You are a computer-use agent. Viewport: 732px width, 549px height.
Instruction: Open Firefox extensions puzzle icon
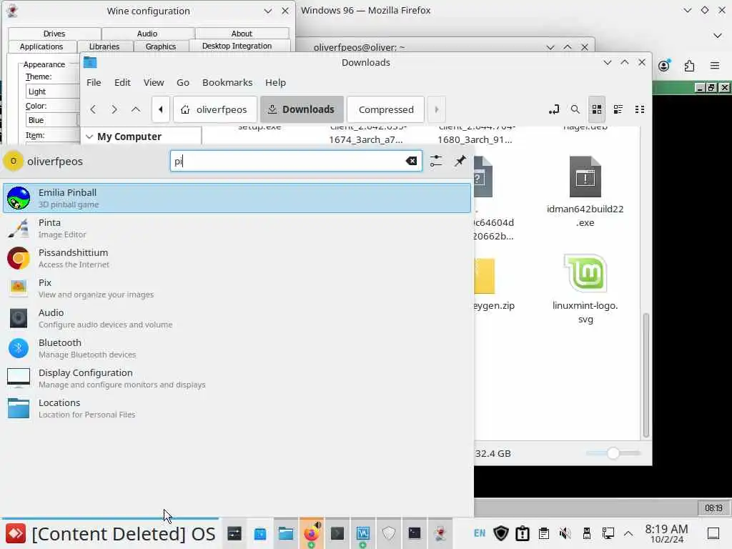pos(689,66)
